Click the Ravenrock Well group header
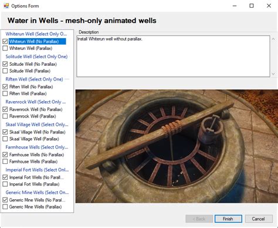The image size is (278, 228). coord(36,102)
